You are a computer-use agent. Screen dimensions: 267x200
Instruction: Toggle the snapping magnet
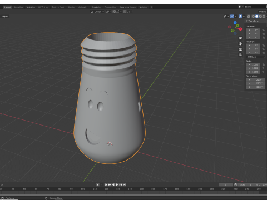[x=114, y=12]
